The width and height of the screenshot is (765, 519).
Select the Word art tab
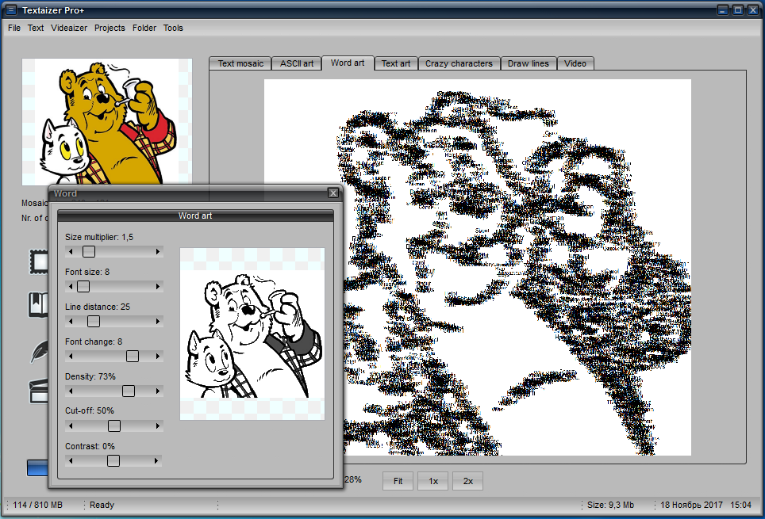[348, 63]
